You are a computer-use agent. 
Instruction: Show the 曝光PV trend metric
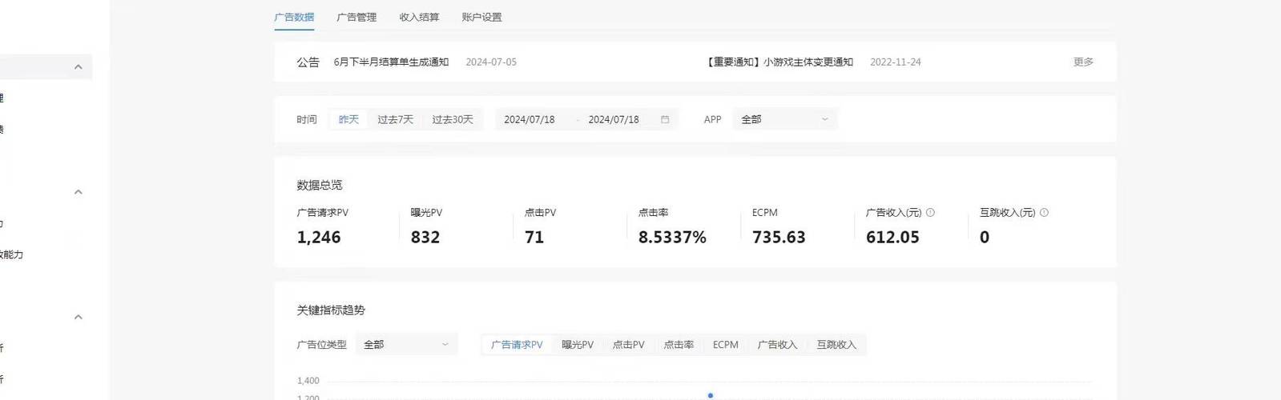point(578,345)
